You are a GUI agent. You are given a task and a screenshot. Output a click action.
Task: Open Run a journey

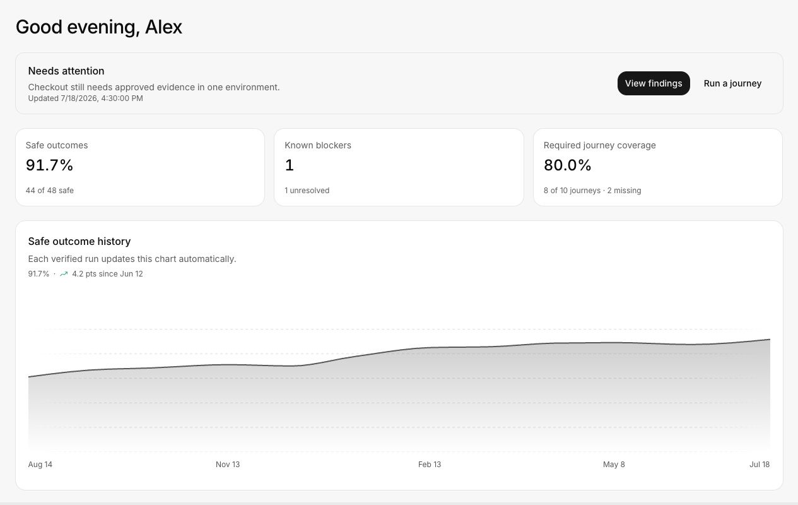pyautogui.click(x=732, y=83)
